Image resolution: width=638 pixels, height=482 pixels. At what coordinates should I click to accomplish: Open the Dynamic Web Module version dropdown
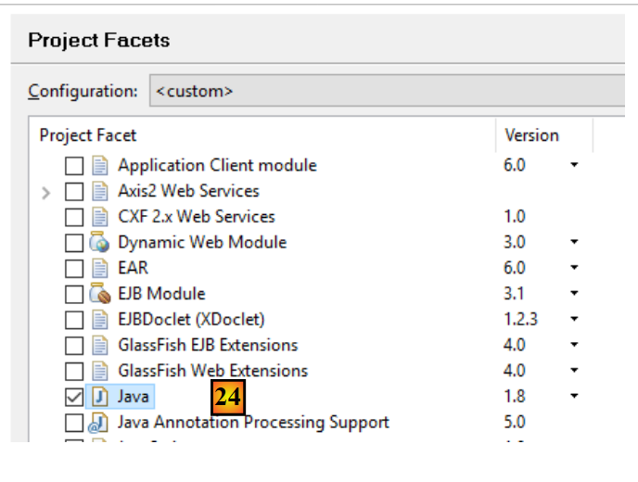(x=574, y=243)
